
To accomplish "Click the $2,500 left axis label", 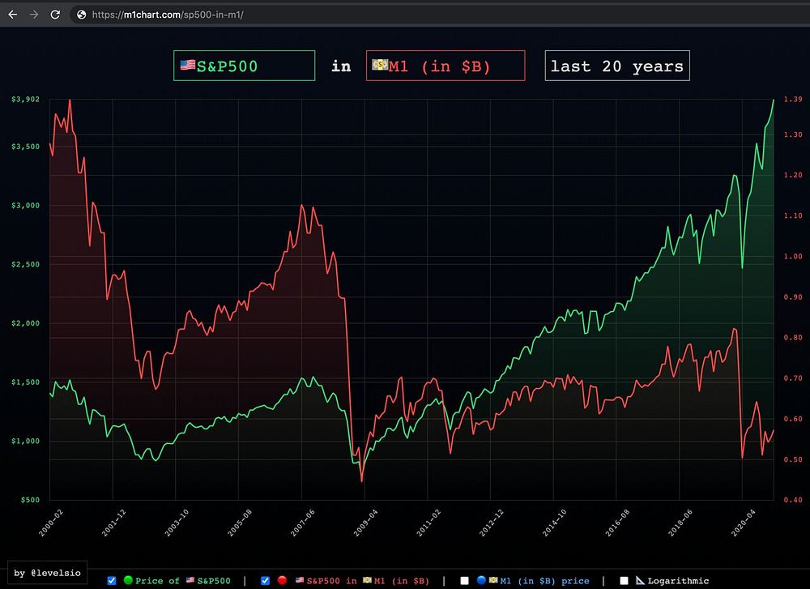I will click(x=25, y=265).
